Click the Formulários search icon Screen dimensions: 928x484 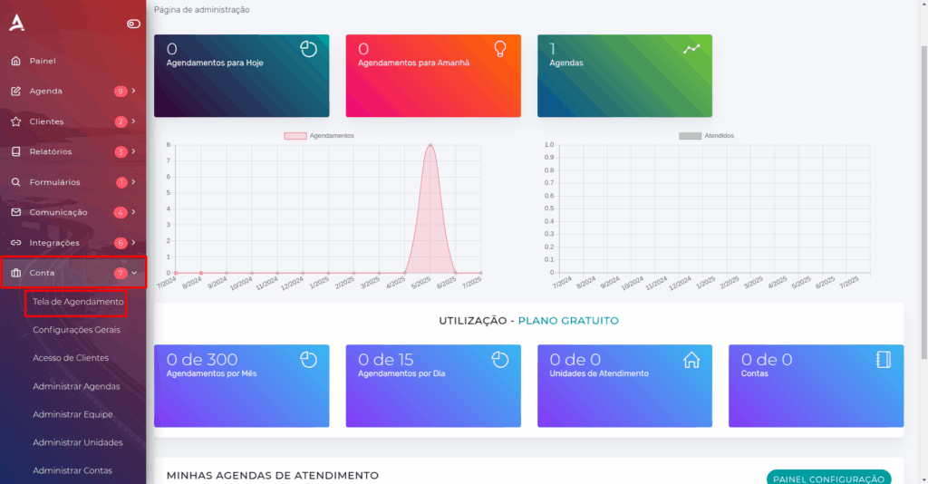15,182
